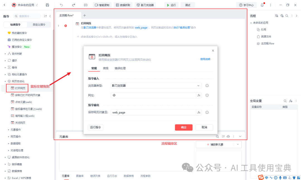Click the microphone icon in the IME bar
This screenshot has width=301, height=180.
tap(280, 178)
